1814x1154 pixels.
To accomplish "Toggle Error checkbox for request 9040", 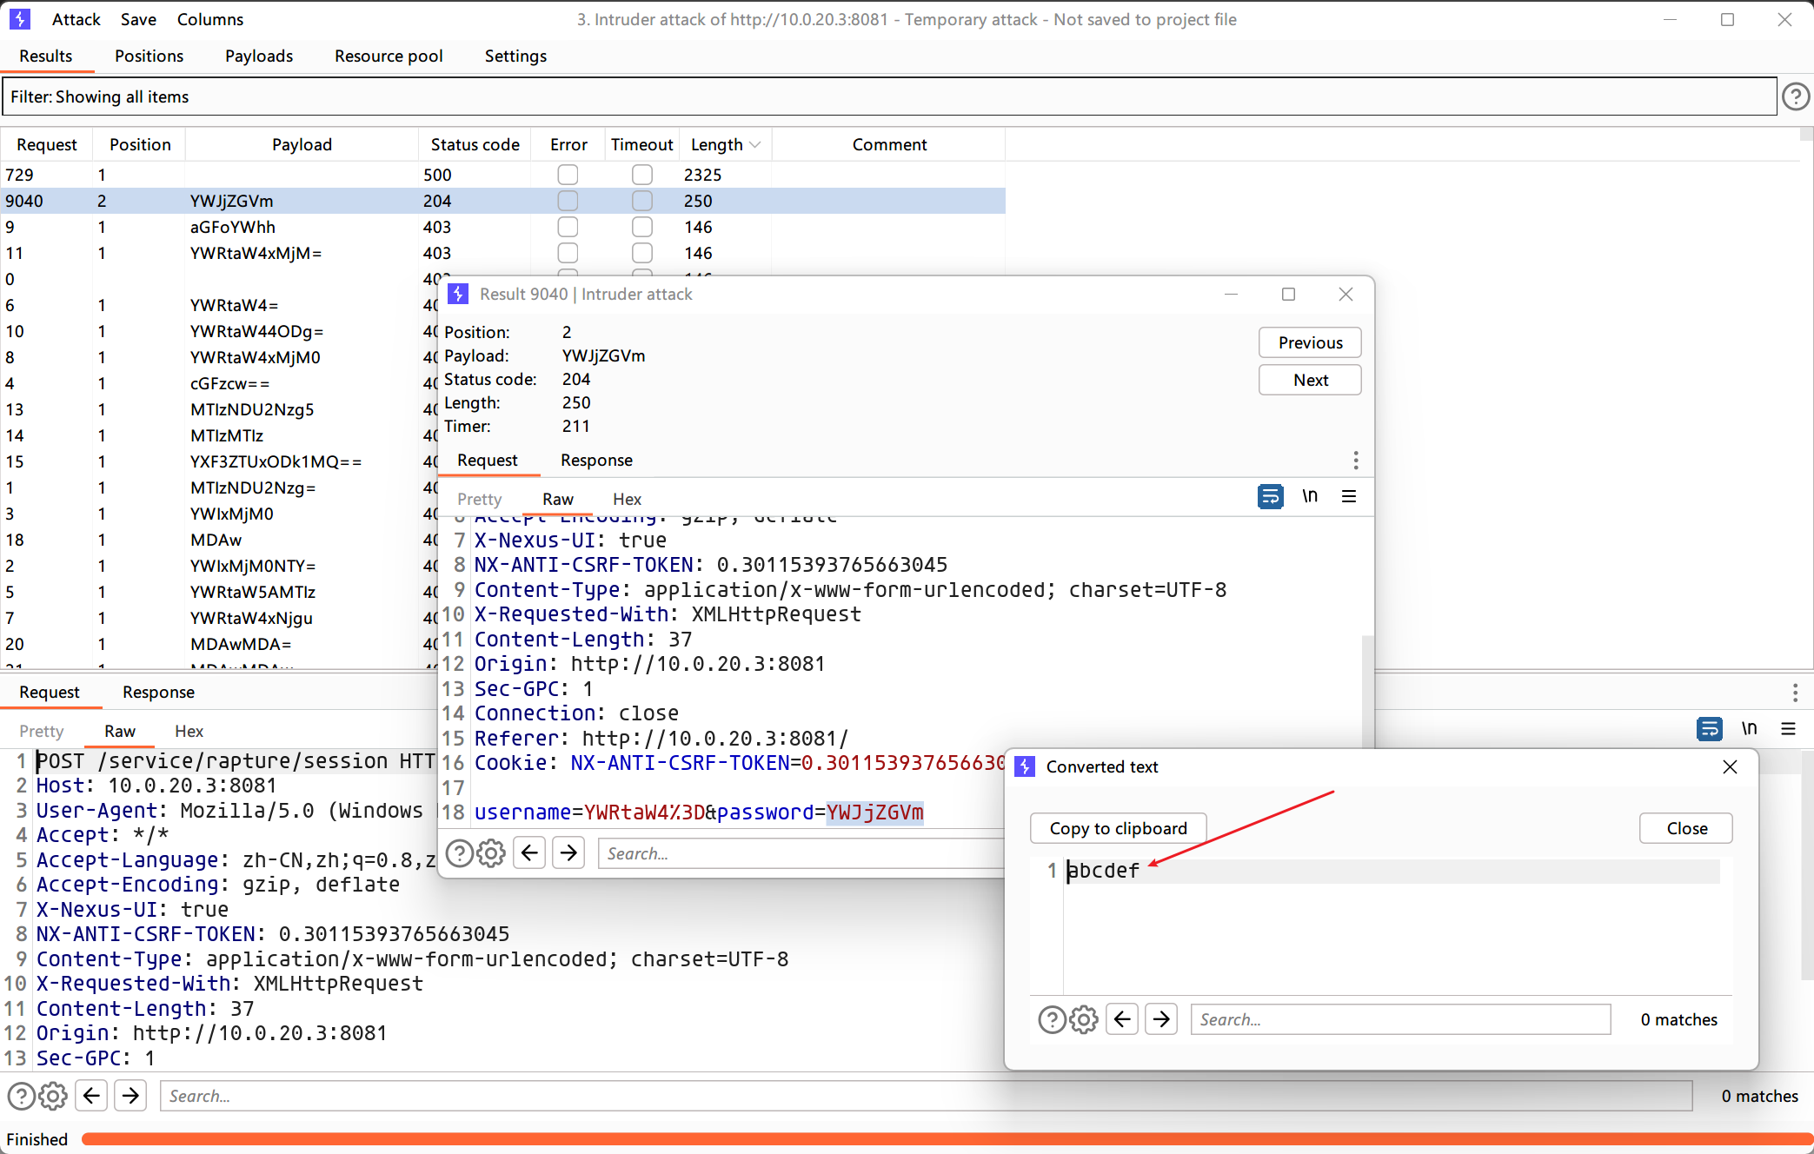I will pos(568,201).
